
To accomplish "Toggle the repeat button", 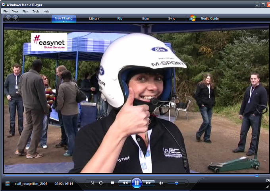I will coord(101,183).
